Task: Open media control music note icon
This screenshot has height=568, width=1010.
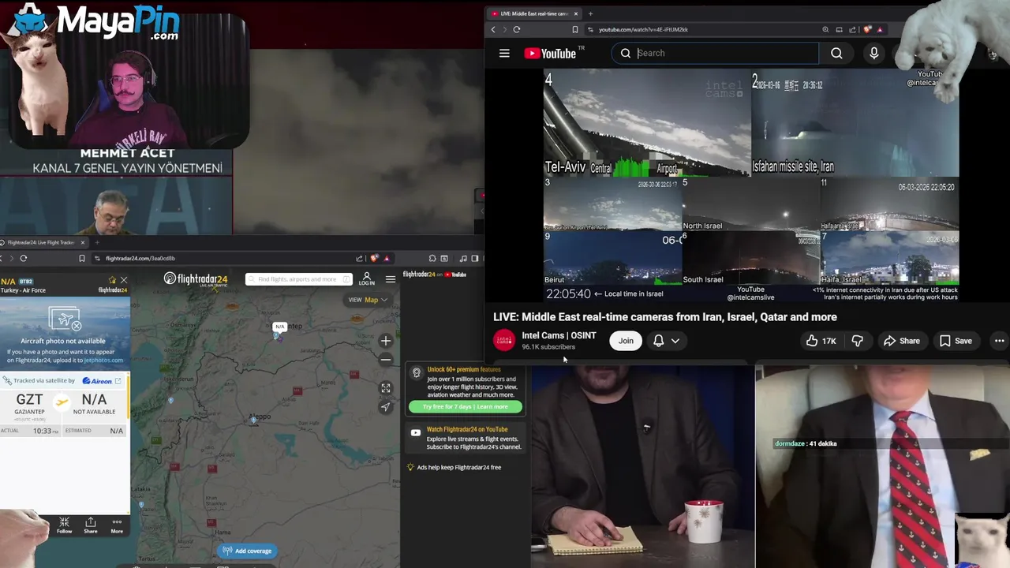Action: (463, 258)
